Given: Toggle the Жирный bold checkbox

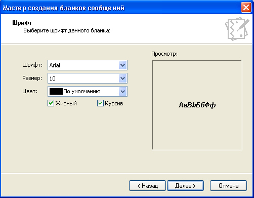Looking at the screenshot, I should pyautogui.click(x=51, y=103).
